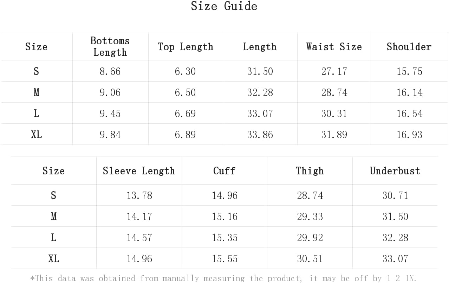Select the Thigh column header
The width and height of the screenshot is (449, 283).
(310, 171)
